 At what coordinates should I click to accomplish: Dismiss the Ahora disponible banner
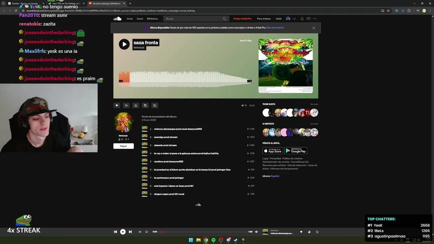314,28
